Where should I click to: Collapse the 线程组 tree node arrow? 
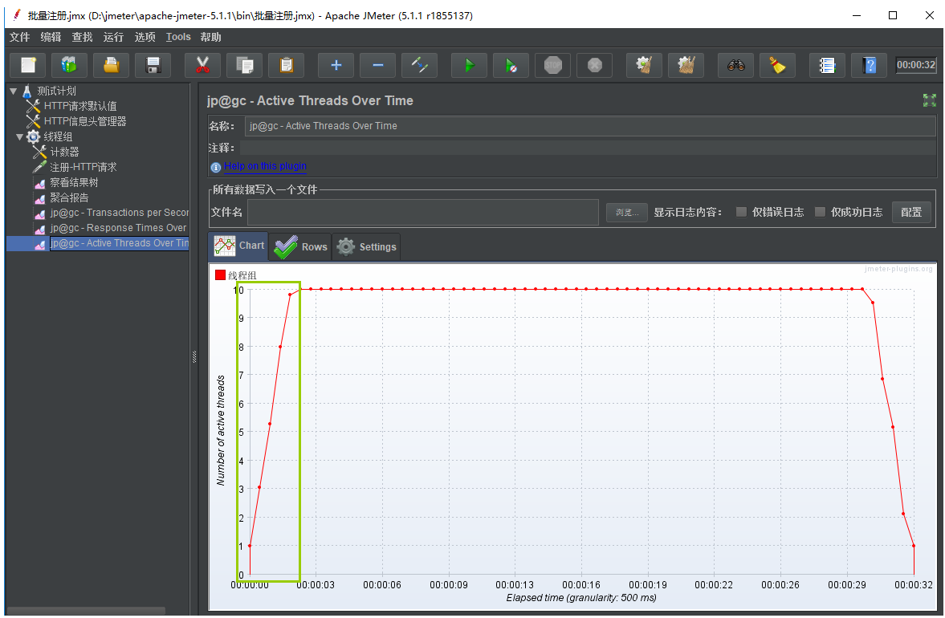point(19,136)
